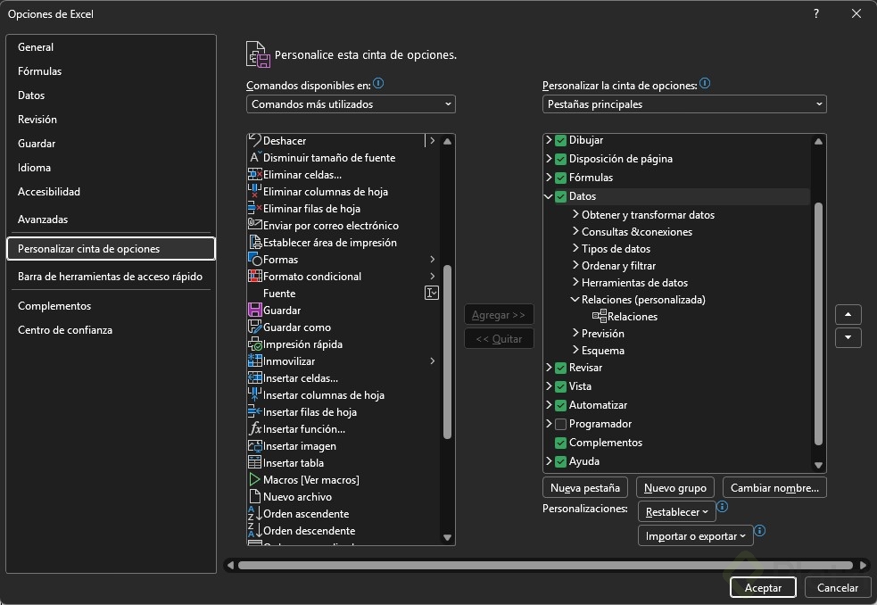Select the Insertar tabla icon
This screenshot has width=877, height=605.
(255, 462)
